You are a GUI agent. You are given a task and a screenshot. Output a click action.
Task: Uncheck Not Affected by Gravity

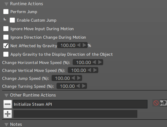(x=6, y=46)
